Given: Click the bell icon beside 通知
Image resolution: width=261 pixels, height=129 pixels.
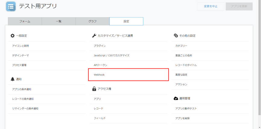Looking at the screenshot, I should (x=12, y=79).
